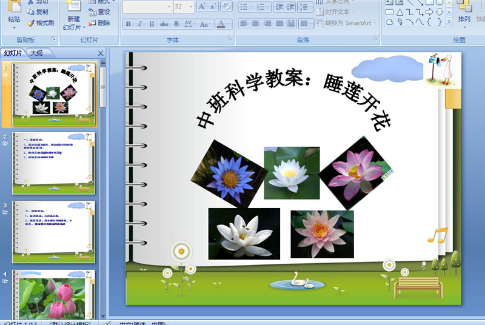The height and width of the screenshot is (325, 485).
Task: Click the center align text icon
Action: 255,24
